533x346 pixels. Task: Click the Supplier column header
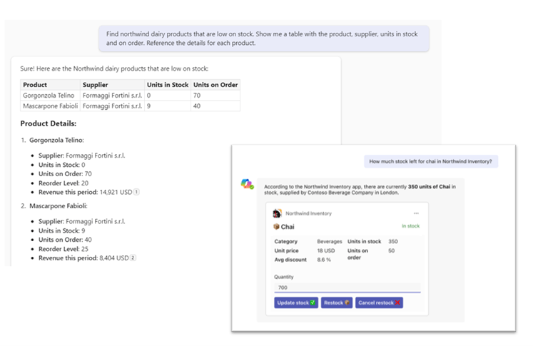coord(96,84)
